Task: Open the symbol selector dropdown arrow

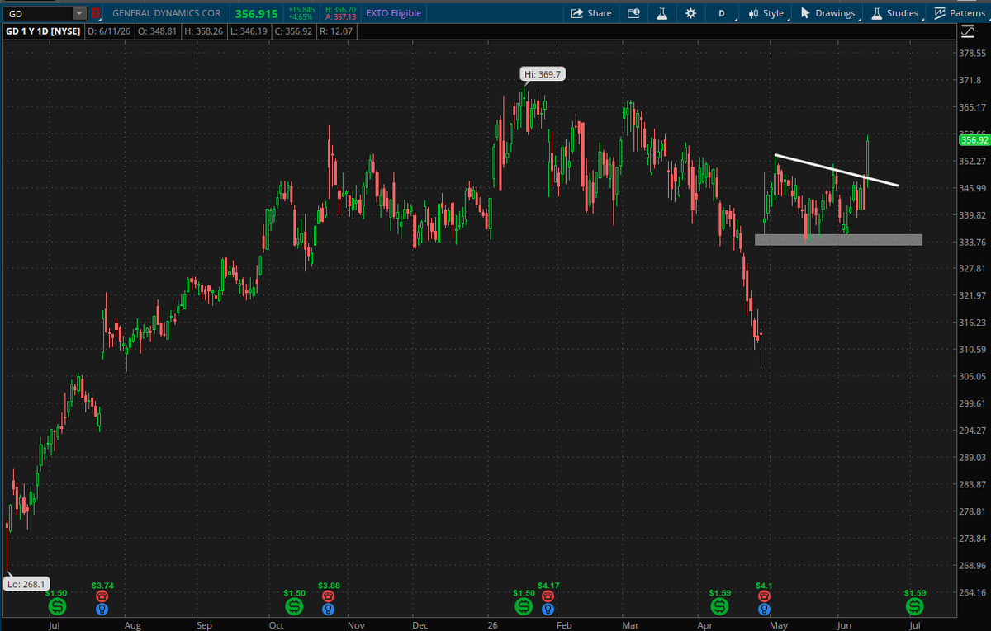Action: coord(79,13)
